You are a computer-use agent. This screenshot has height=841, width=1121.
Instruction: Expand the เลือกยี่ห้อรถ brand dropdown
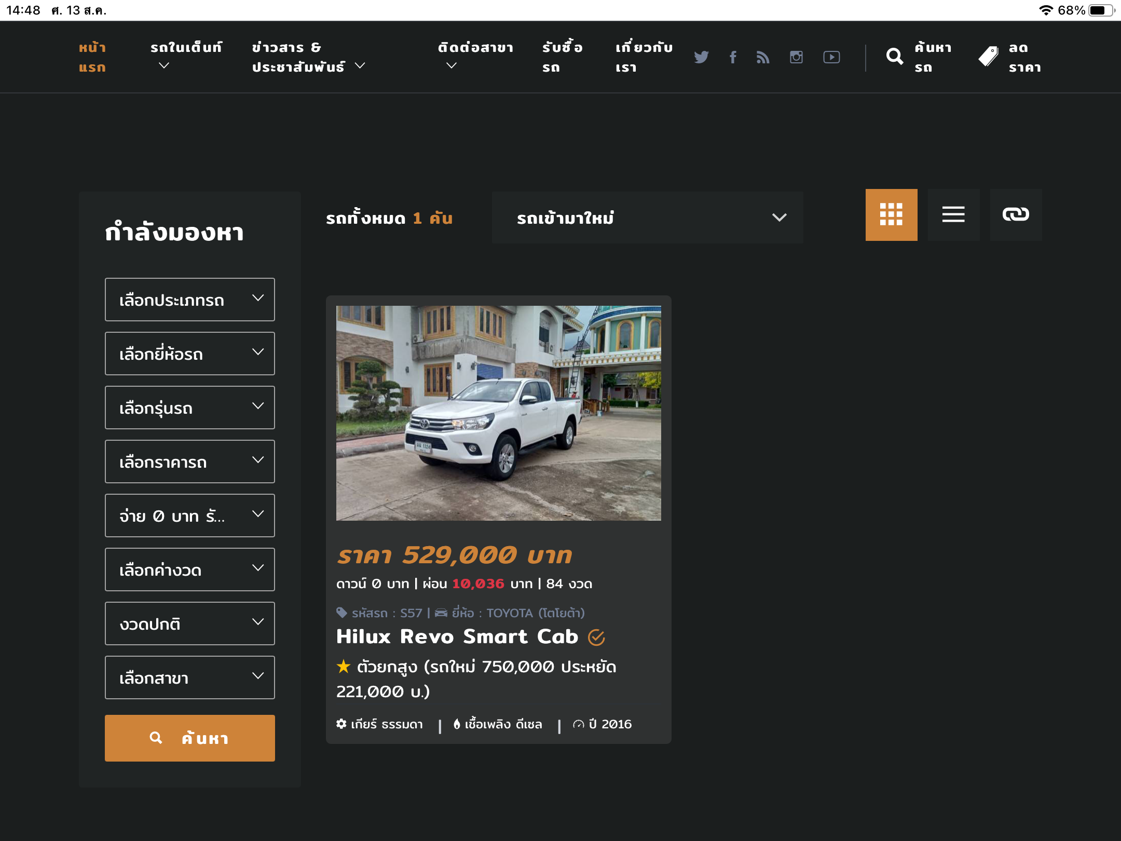pos(189,354)
